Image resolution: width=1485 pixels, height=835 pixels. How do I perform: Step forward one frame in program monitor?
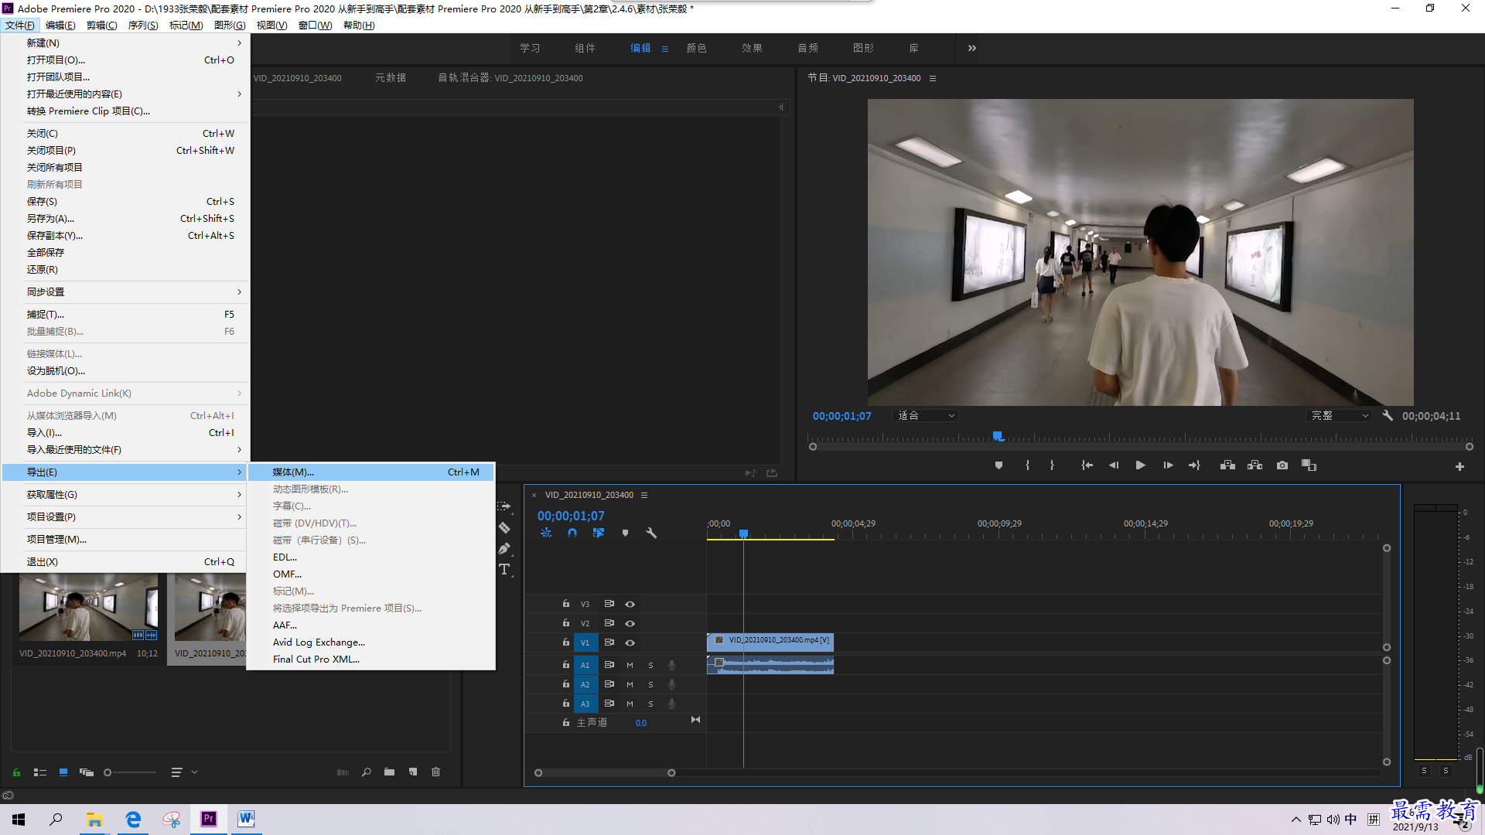point(1168,465)
